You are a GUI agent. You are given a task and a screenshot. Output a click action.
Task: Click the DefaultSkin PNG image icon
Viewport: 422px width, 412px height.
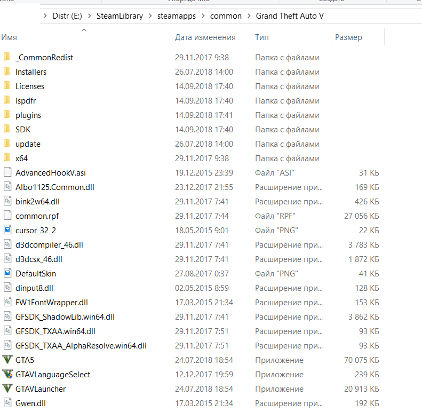[x=7, y=273]
